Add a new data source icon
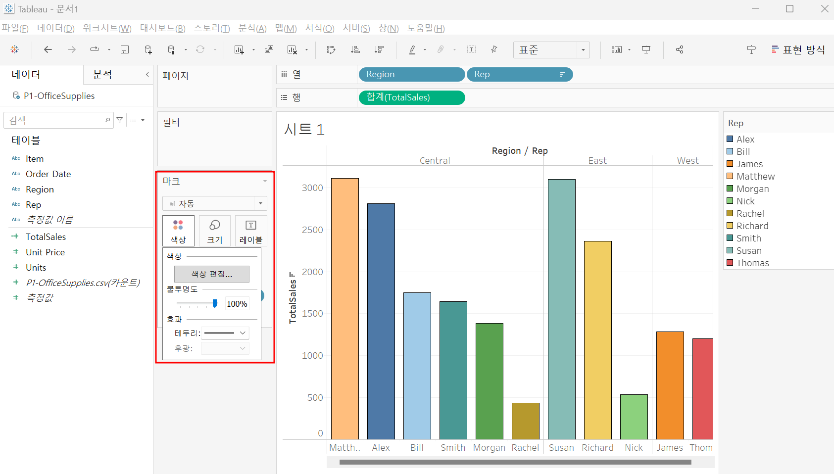Screen dimensions: 834x474 point(148,49)
